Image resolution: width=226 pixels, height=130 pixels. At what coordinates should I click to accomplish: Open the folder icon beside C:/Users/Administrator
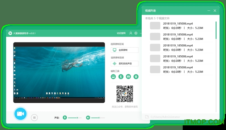point(146,117)
